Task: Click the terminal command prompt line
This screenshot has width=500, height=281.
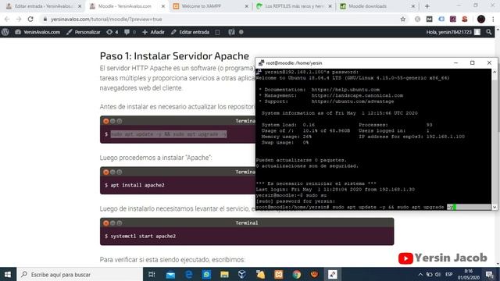Action: click(x=373, y=207)
